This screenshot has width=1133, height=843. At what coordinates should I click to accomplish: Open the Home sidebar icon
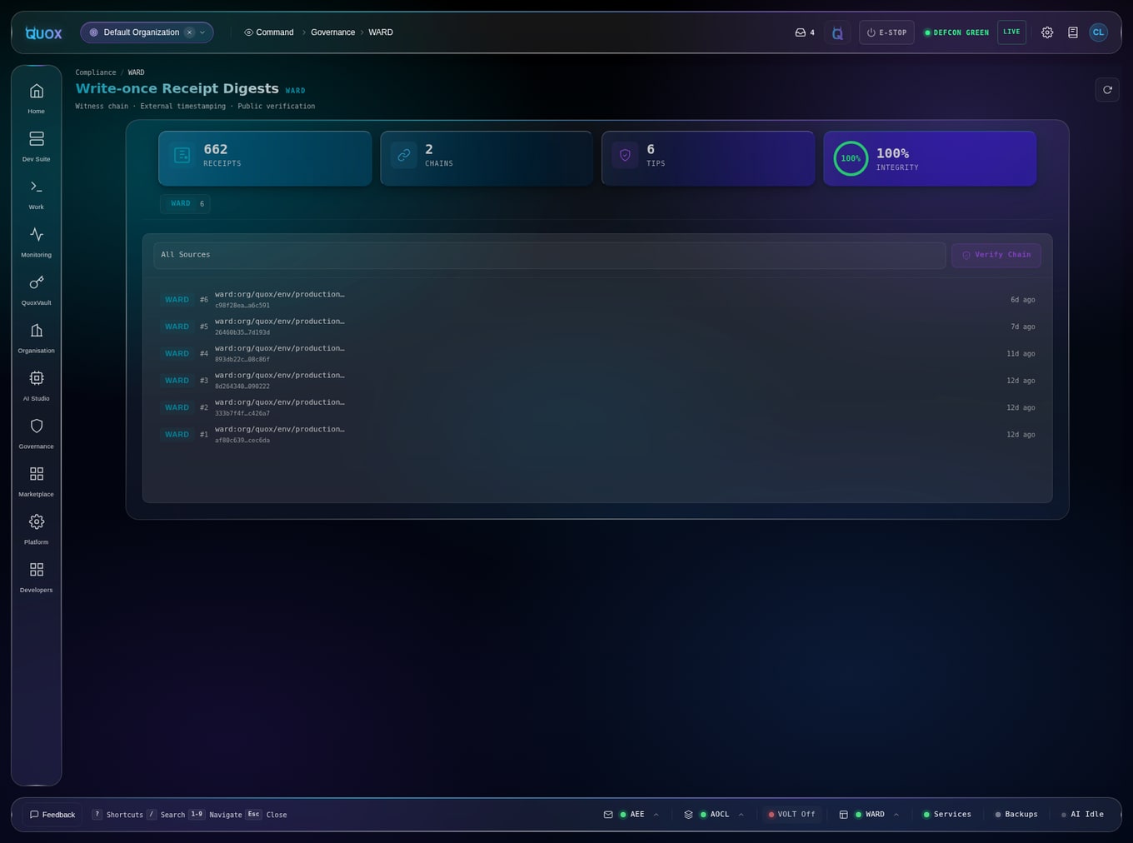37,97
